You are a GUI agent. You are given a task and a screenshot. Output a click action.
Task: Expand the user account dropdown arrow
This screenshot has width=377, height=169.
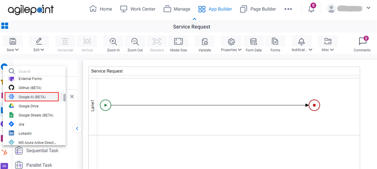click(368, 8)
